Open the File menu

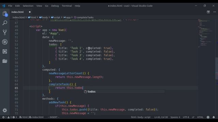coord(10,6)
